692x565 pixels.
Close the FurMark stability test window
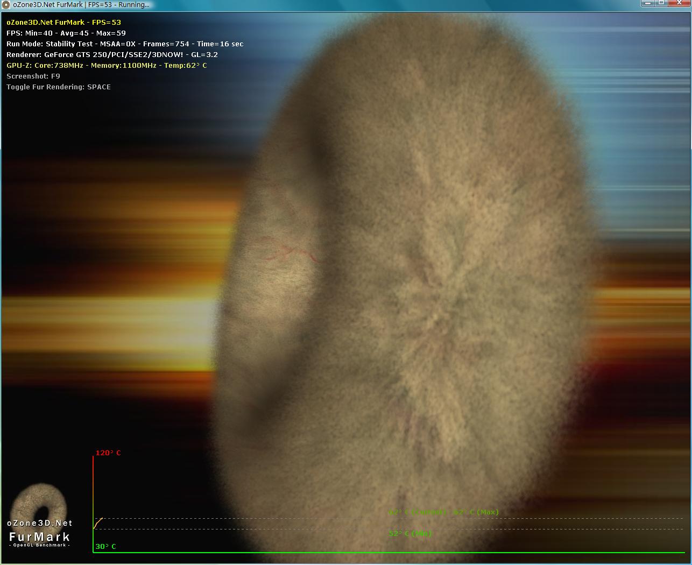click(679, 3)
